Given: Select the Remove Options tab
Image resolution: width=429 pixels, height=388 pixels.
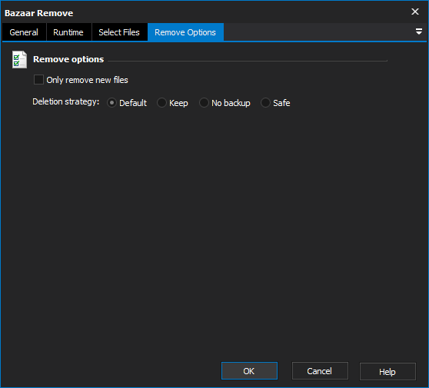Looking at the screenshot, I should click(x=185, y=32).
